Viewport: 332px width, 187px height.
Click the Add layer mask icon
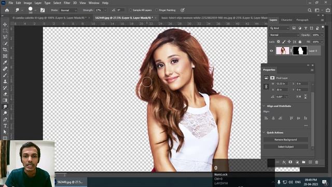pyautogui.click(x=290, y=162)
